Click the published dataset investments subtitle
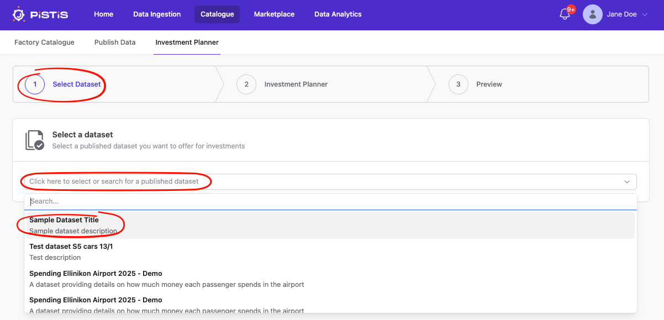Image resolution: width=664 pixels, height=320 pixels. pyautogui.click(x=149, y=146)
